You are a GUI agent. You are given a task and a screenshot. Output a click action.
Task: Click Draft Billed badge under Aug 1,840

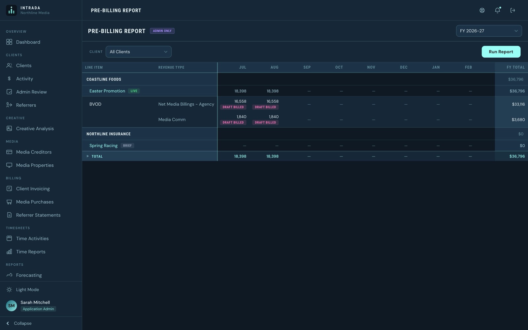(265, 122)
